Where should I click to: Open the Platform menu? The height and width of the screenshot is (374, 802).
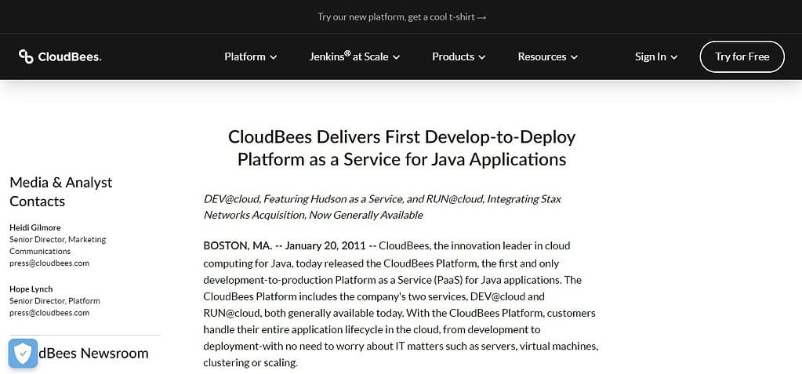251,56
